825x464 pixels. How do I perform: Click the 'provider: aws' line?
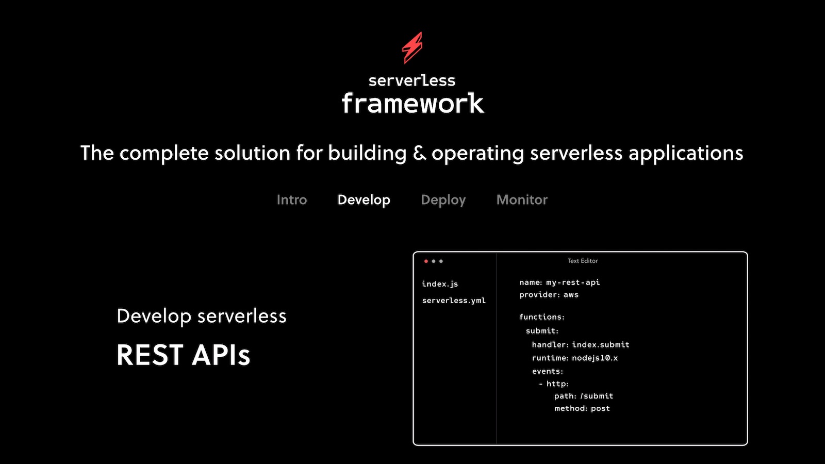(549, 295)
